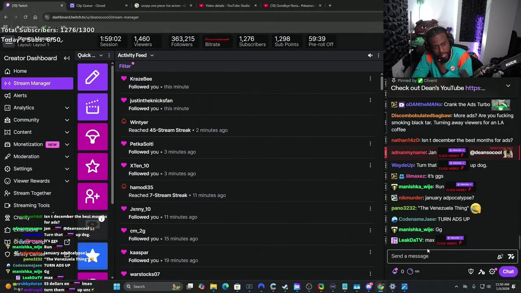
Task: Collapse the Creator Dashboard sidebar
Action: click(x=67, y=58)
